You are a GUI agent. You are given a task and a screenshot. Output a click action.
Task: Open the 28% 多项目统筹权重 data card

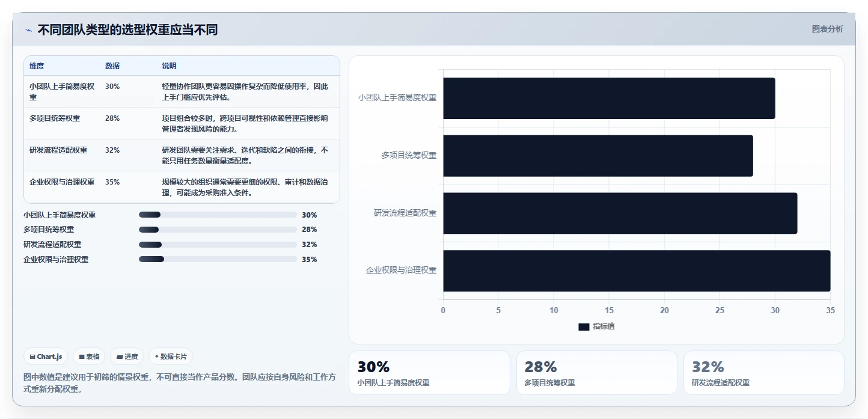click(596, 373)
